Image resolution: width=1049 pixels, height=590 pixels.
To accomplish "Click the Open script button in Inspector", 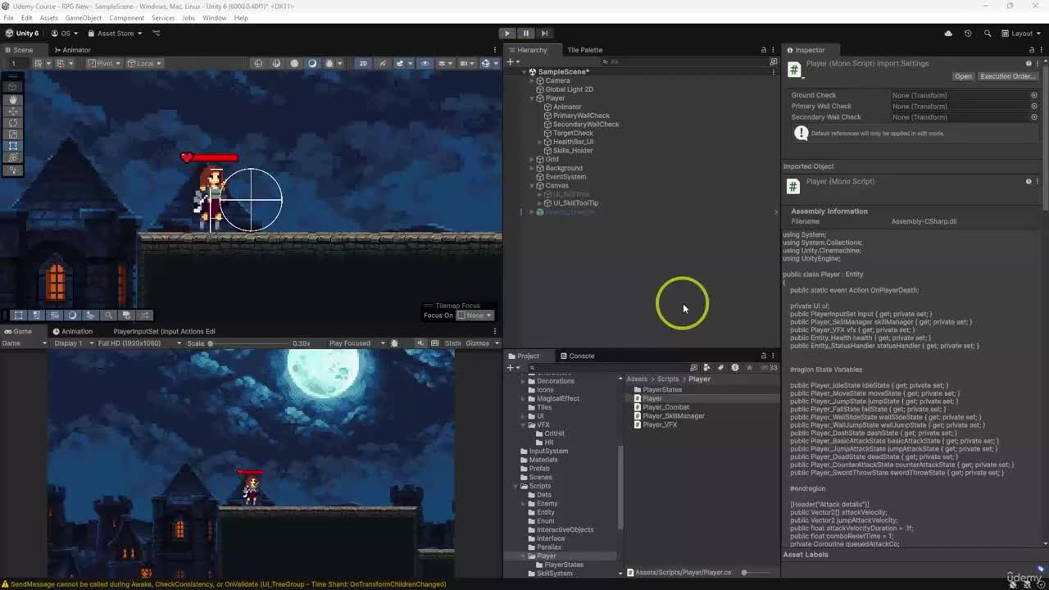I will (963, 76).
